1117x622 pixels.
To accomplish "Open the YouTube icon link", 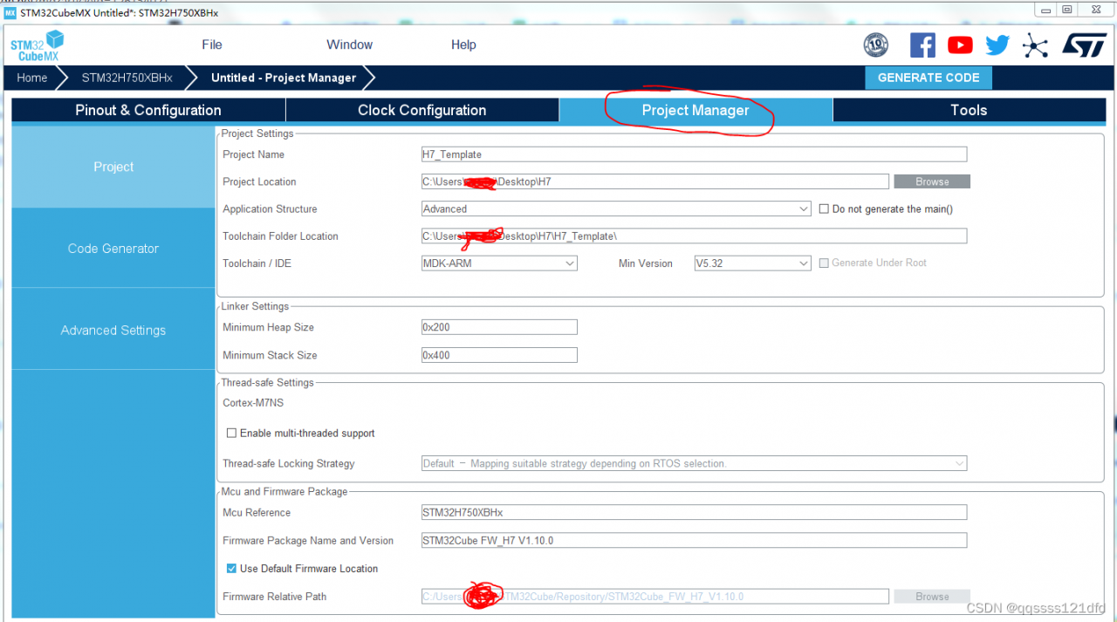I will coord(960,44).
